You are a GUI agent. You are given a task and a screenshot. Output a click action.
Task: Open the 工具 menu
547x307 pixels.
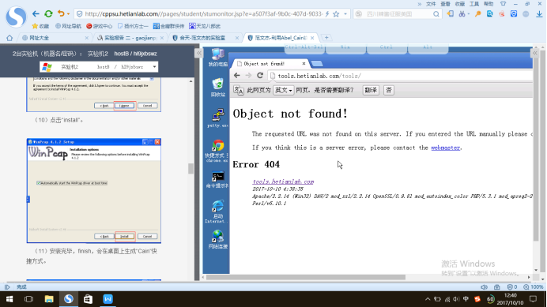pos(474,4)
